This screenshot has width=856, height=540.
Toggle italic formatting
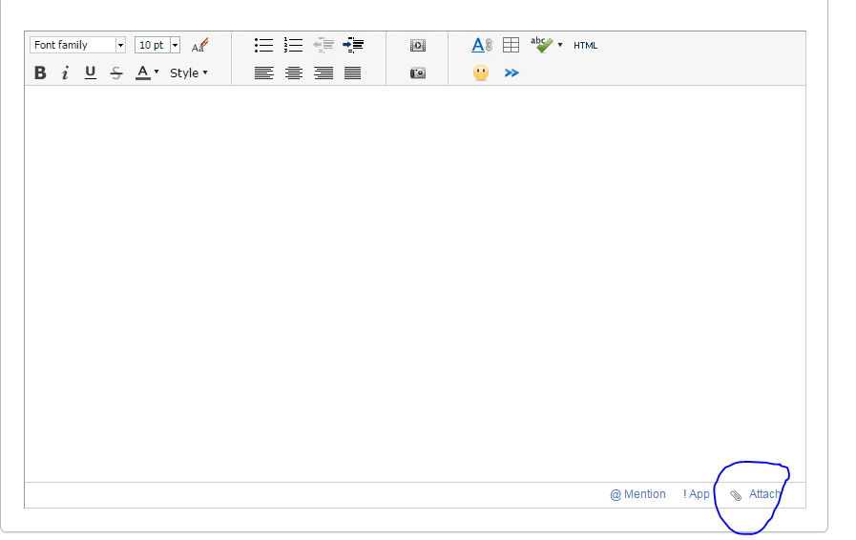tap(65, 73)
